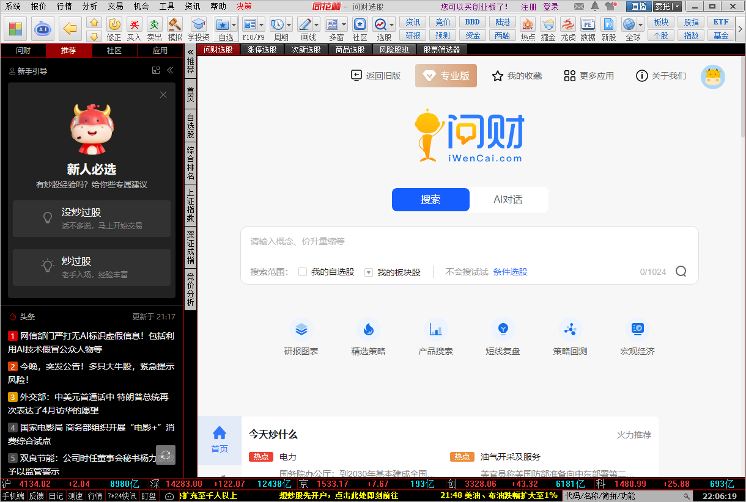The height and width of the screenshot is (502, 746).
Task: Toggle the 我的板块股 checkbox
Action: pos(368,272)
